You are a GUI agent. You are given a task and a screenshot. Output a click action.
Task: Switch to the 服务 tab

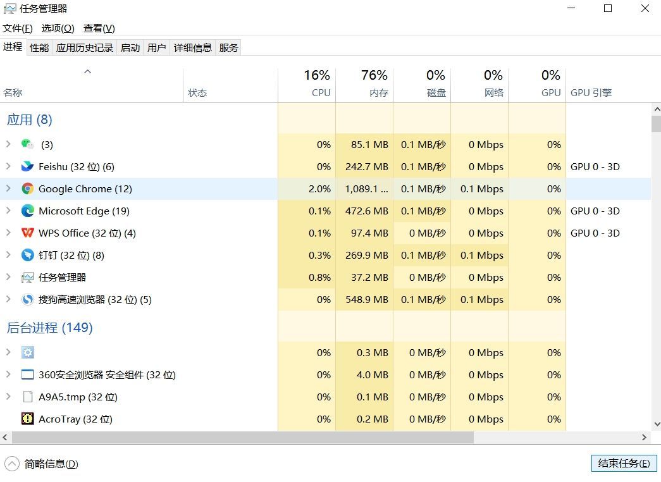pyautogui.click(x=228, y=47)
